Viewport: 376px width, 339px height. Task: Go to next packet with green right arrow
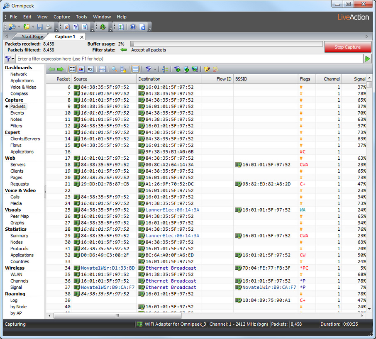(61, 70)
